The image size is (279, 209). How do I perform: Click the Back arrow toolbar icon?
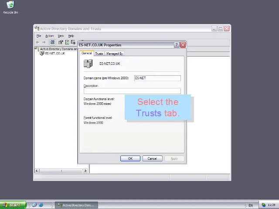[38, 42]
